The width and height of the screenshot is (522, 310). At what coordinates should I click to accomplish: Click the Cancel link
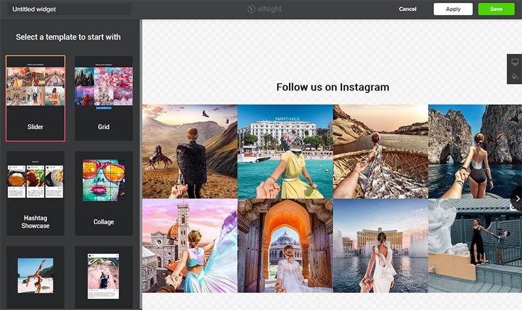click(x=407, y=9)
